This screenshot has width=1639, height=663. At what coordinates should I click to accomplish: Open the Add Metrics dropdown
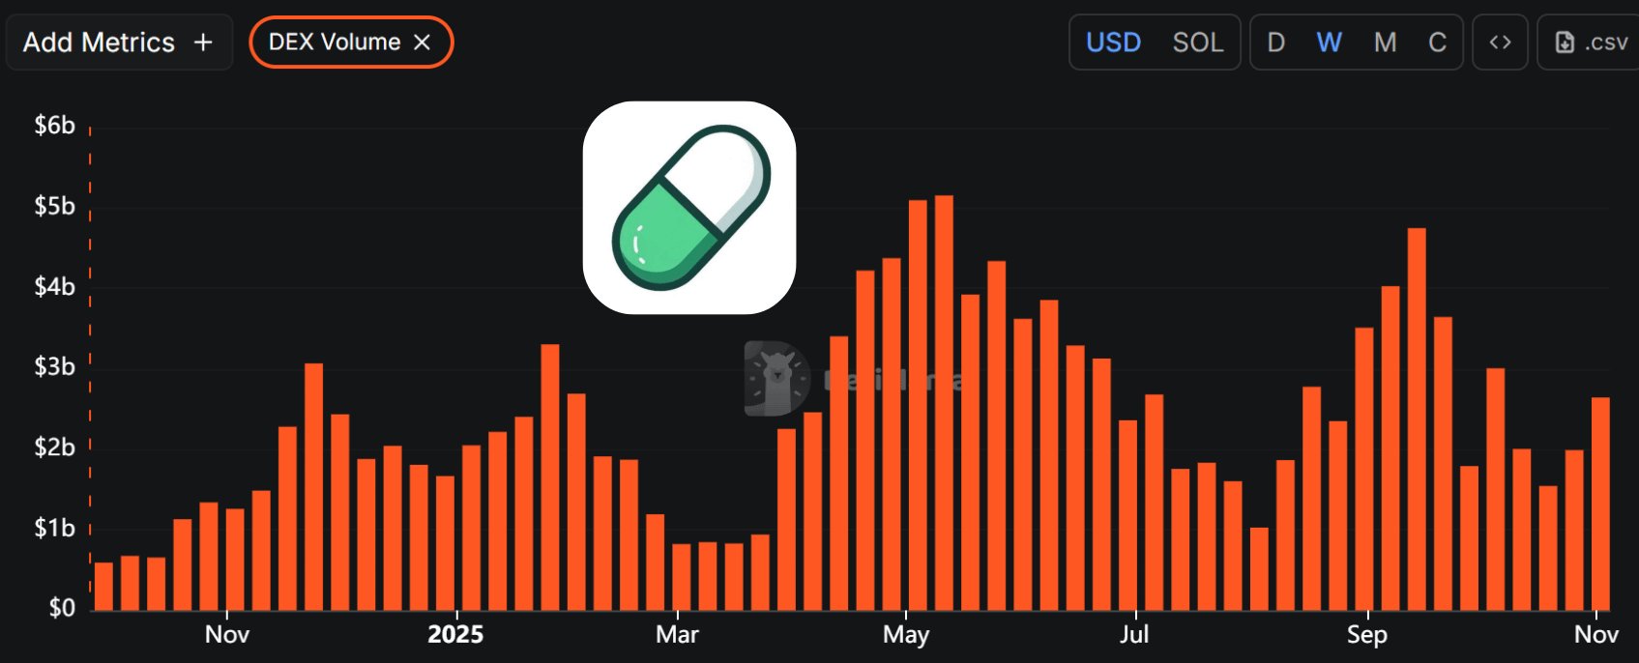click(x=99, y=43)
